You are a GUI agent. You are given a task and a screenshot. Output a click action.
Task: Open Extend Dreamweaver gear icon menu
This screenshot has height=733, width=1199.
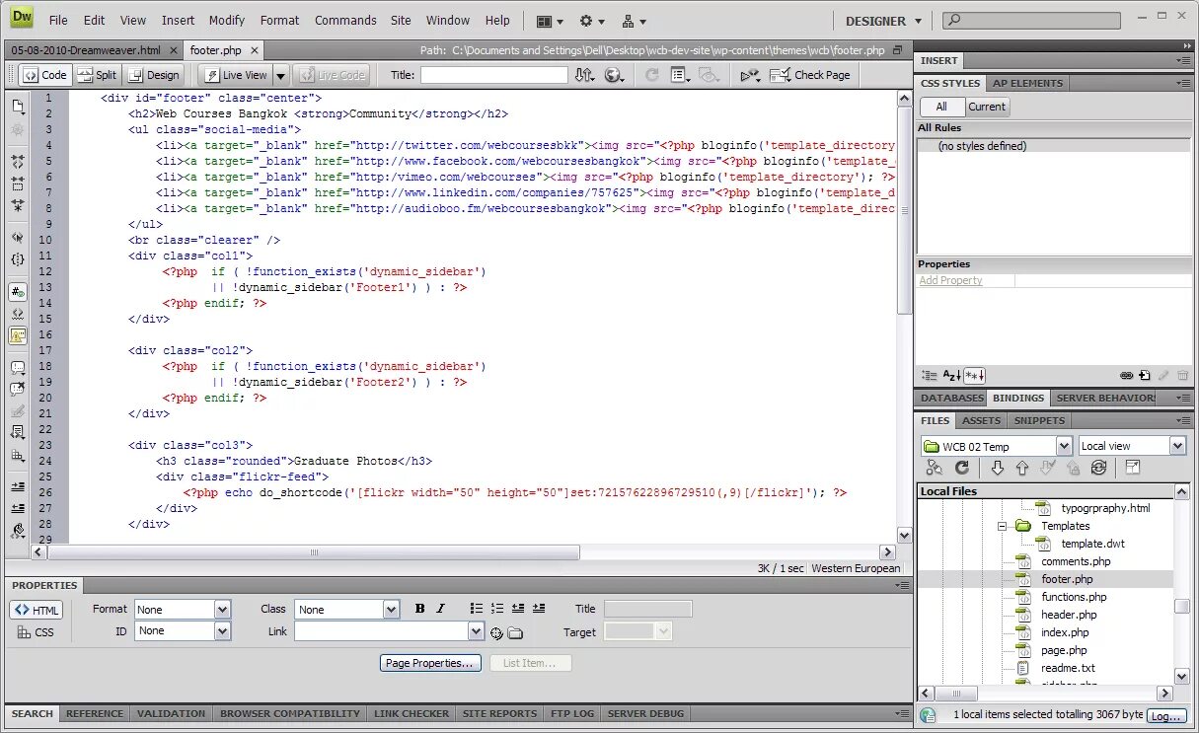592,21
